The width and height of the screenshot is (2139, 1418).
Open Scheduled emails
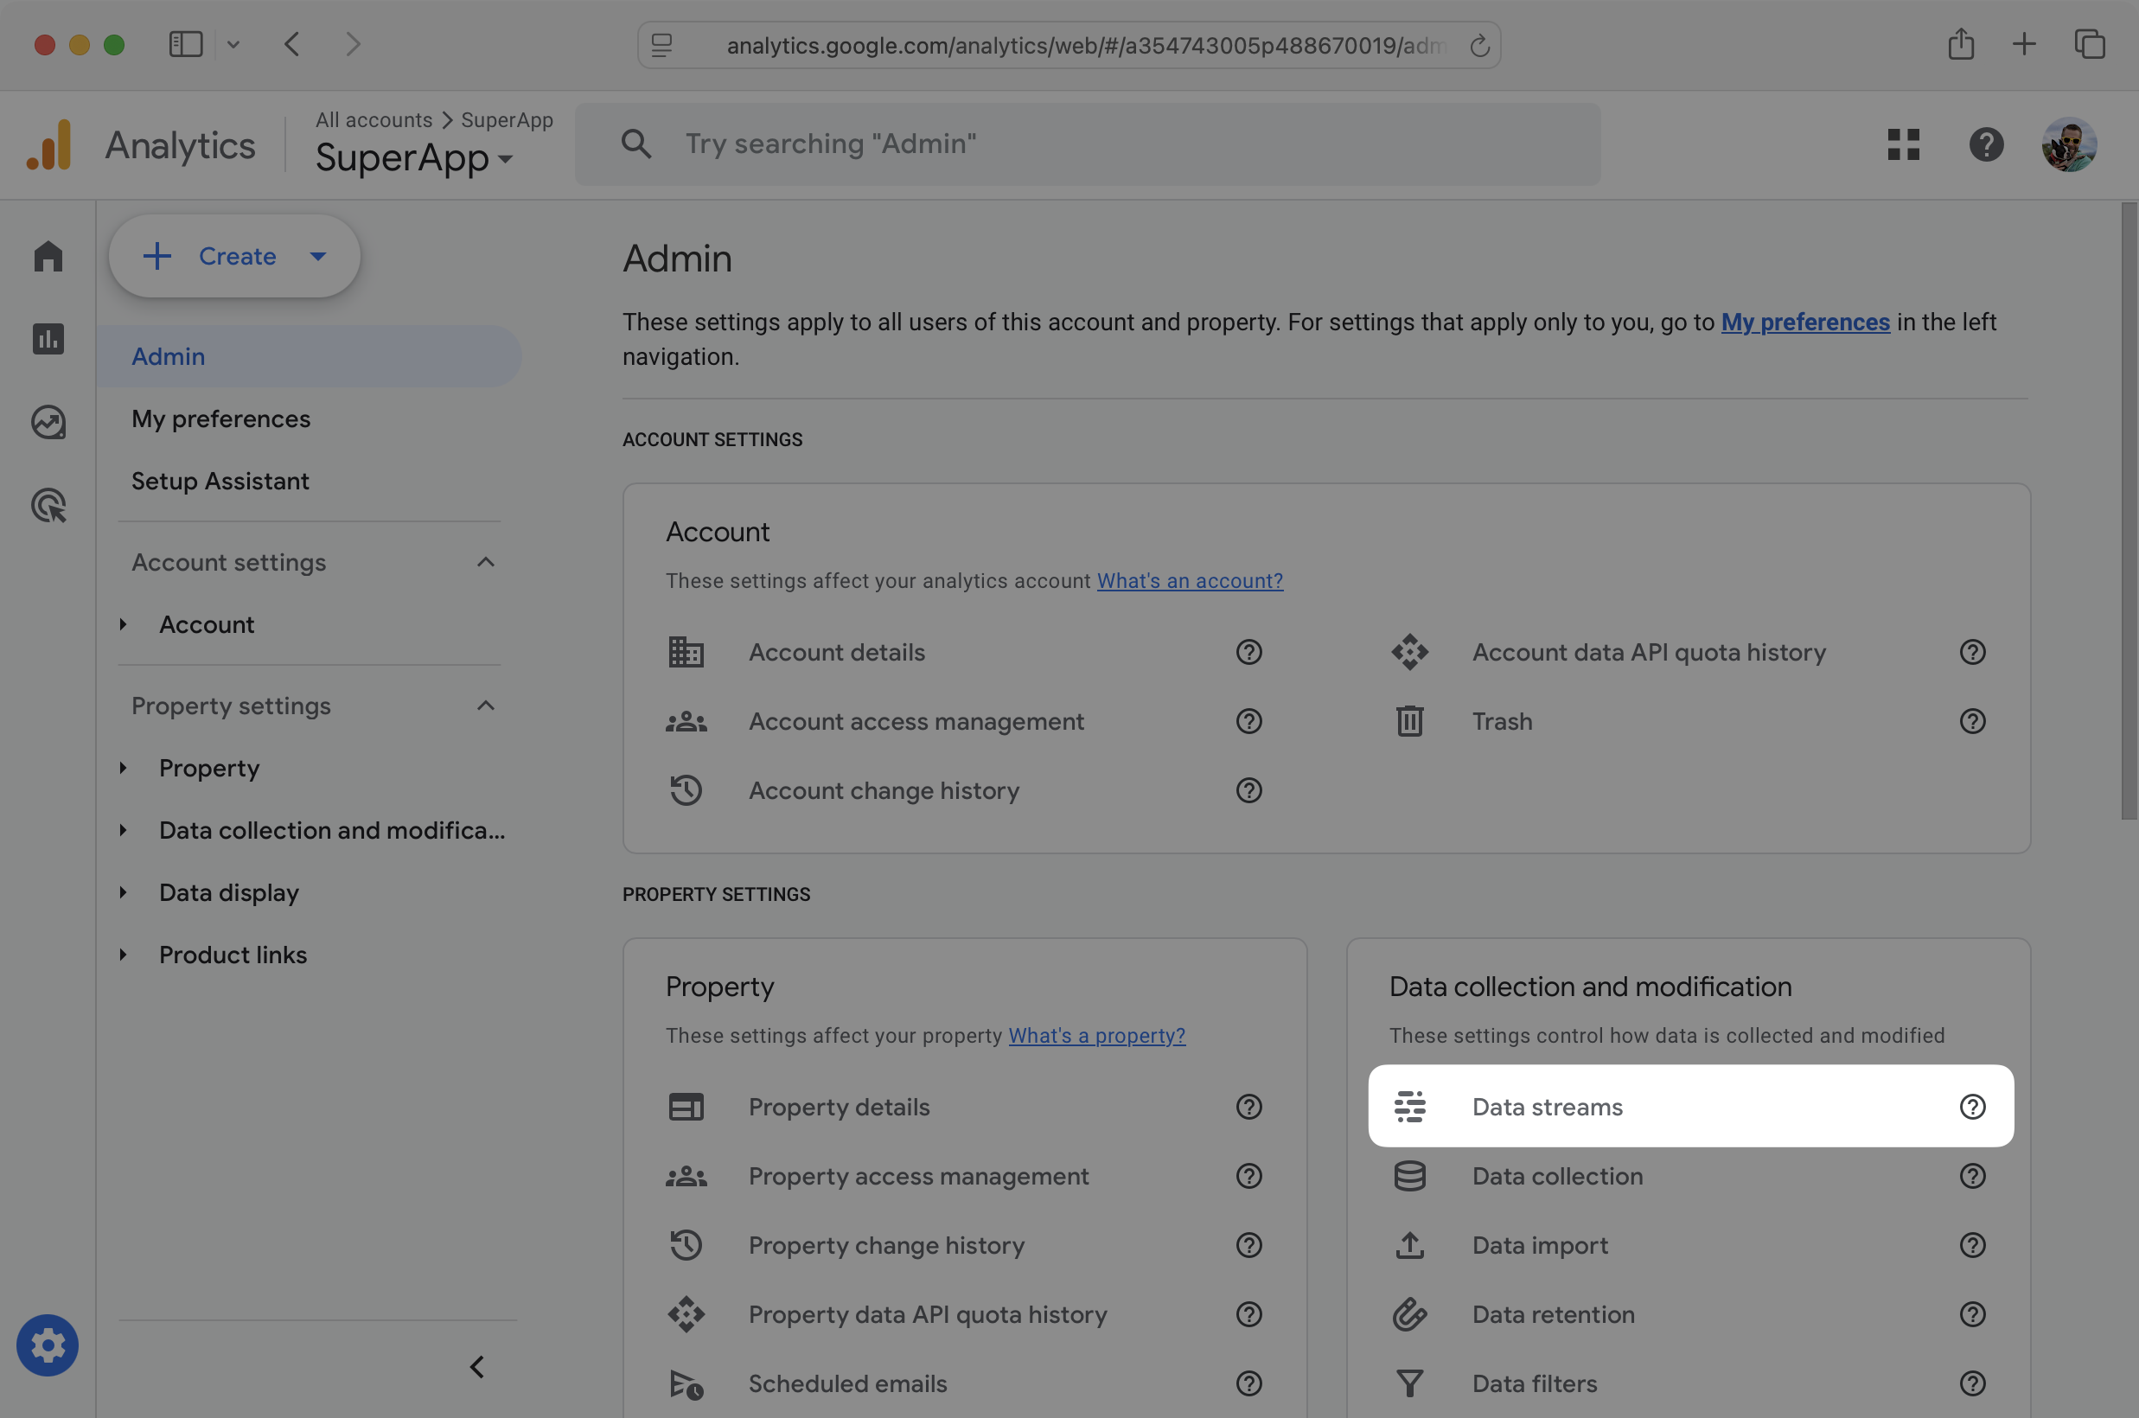(846, 1383)
